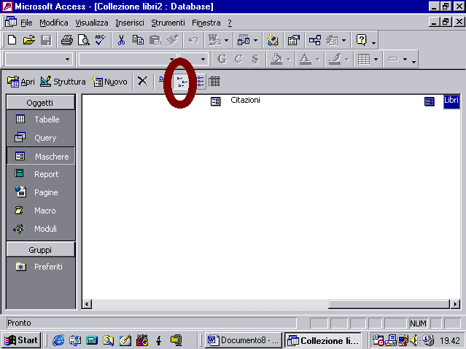Screen dimensions: 466x349
Task: Open the Inserisci menu
Action: tap(130, 23)
